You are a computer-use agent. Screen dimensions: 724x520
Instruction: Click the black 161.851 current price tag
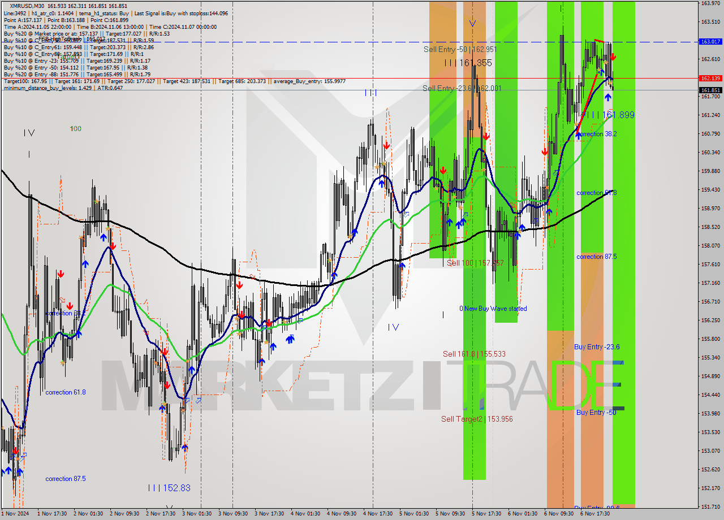point(710,90)
